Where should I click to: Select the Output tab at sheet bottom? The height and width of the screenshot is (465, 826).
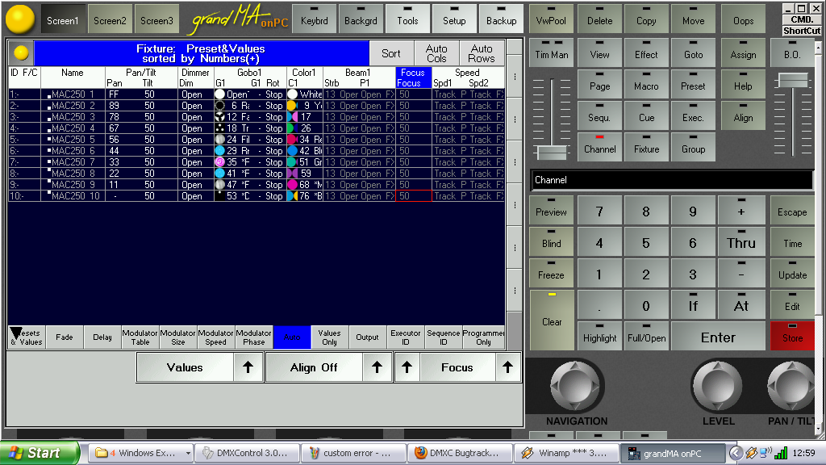click(367, 337)
